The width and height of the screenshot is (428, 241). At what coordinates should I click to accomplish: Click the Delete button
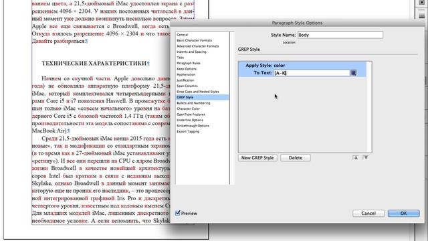click(x=296, y=158)
